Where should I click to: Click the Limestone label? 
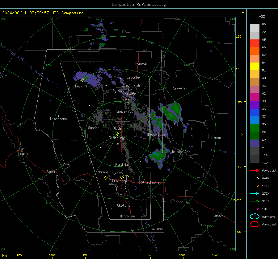(58, 119)
